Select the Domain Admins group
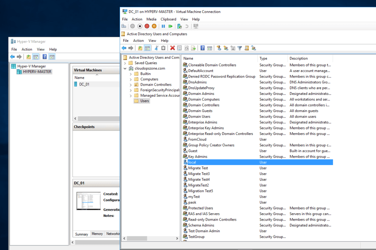376x250 pixels. [201, 94]
